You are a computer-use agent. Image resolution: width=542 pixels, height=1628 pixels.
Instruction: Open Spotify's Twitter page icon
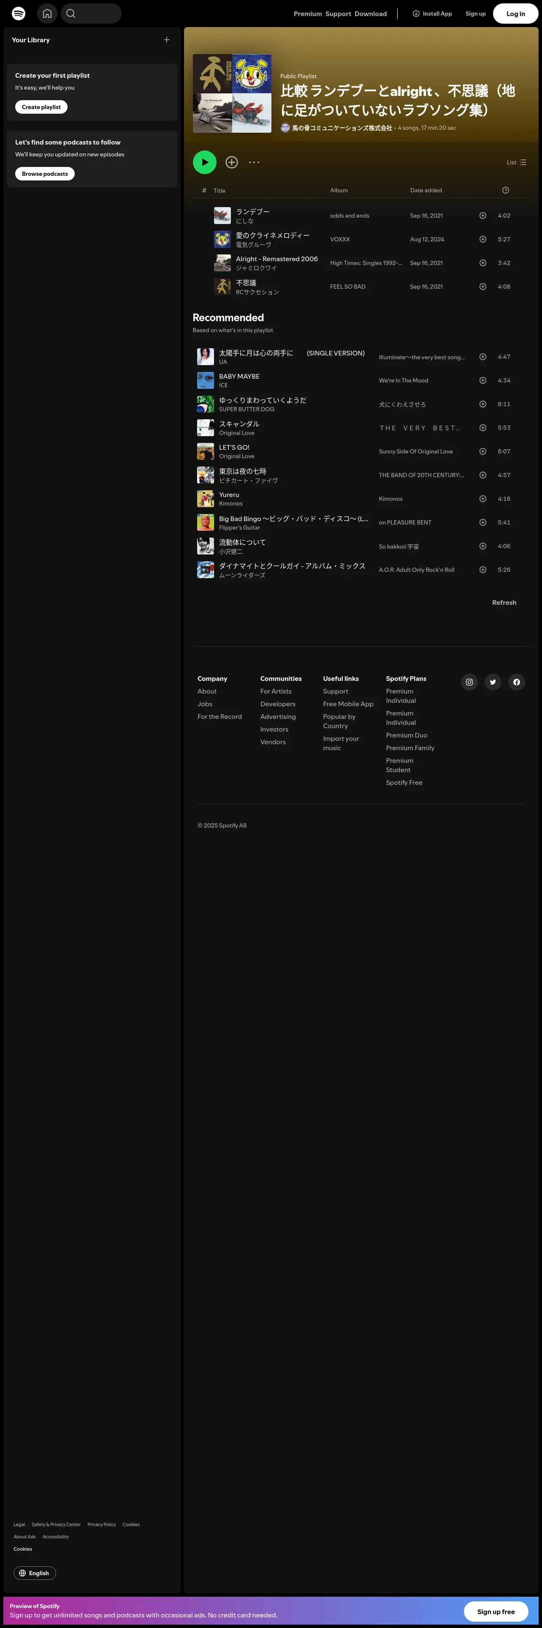pos(493,682)
